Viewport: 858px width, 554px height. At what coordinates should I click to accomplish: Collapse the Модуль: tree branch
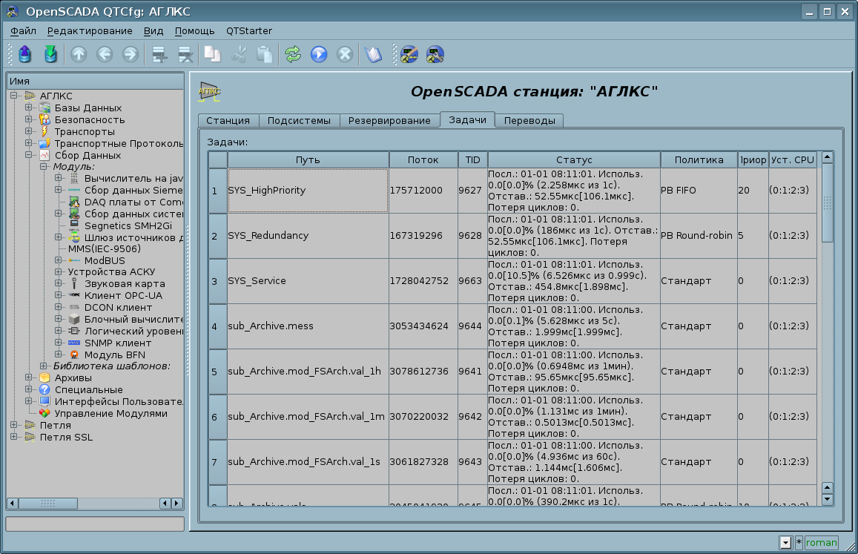point(43,166)
